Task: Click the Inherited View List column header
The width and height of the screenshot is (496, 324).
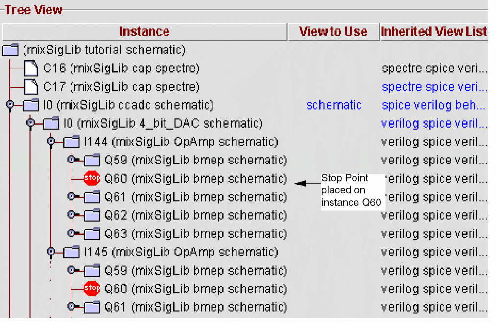Action: (x=434, y=32)
